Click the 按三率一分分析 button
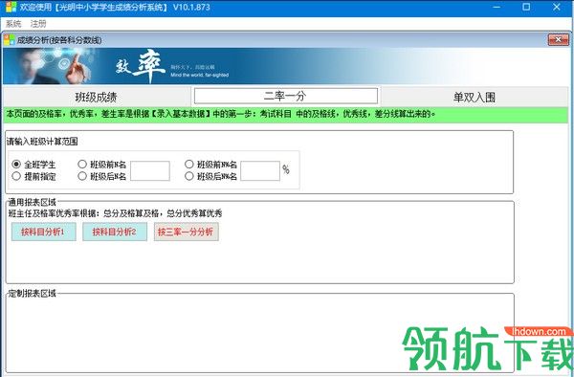The height and width of the screenshot is (377, 574). (186, 232)
